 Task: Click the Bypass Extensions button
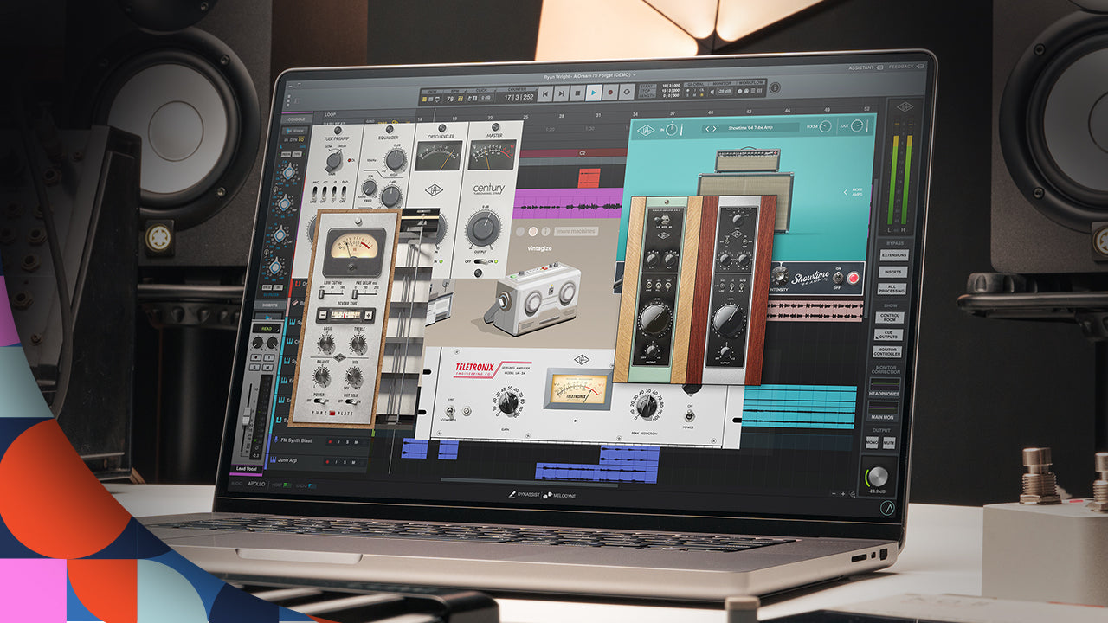tap(894, 255)
